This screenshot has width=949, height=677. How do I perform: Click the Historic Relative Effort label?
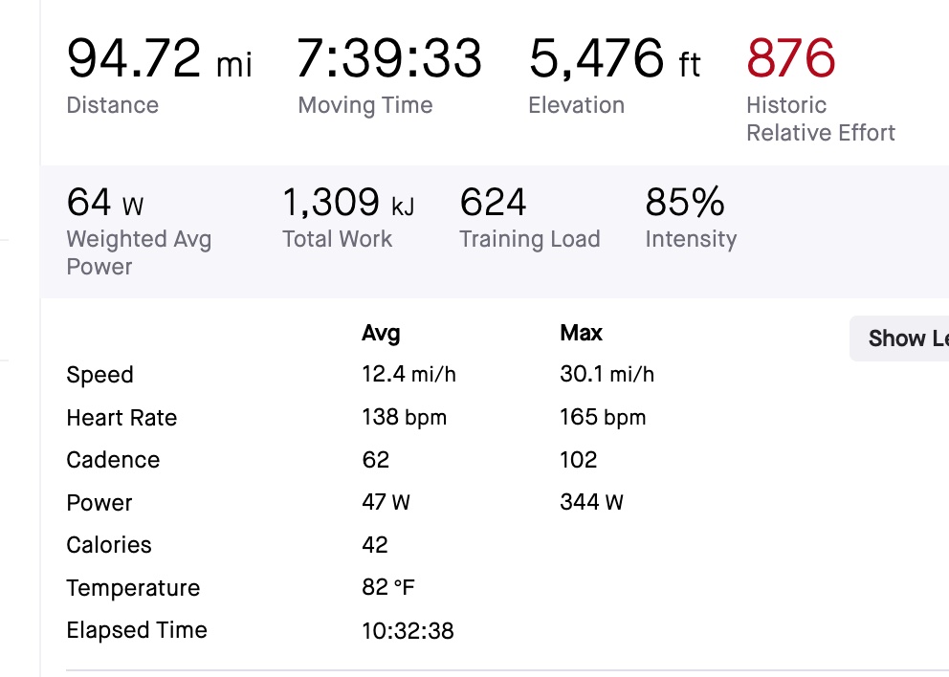820,120
